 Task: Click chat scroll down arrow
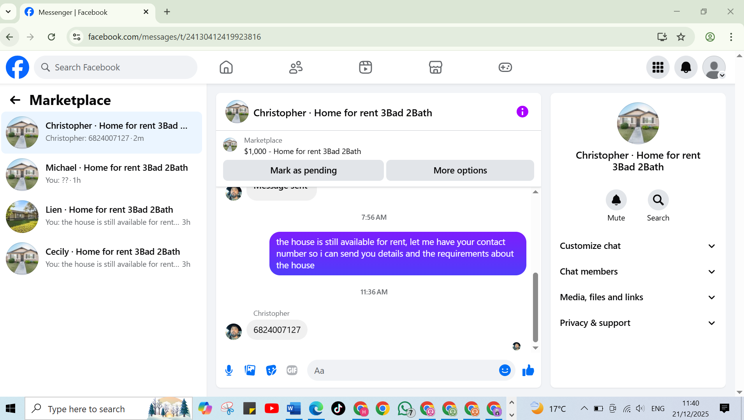pos(535,348)
